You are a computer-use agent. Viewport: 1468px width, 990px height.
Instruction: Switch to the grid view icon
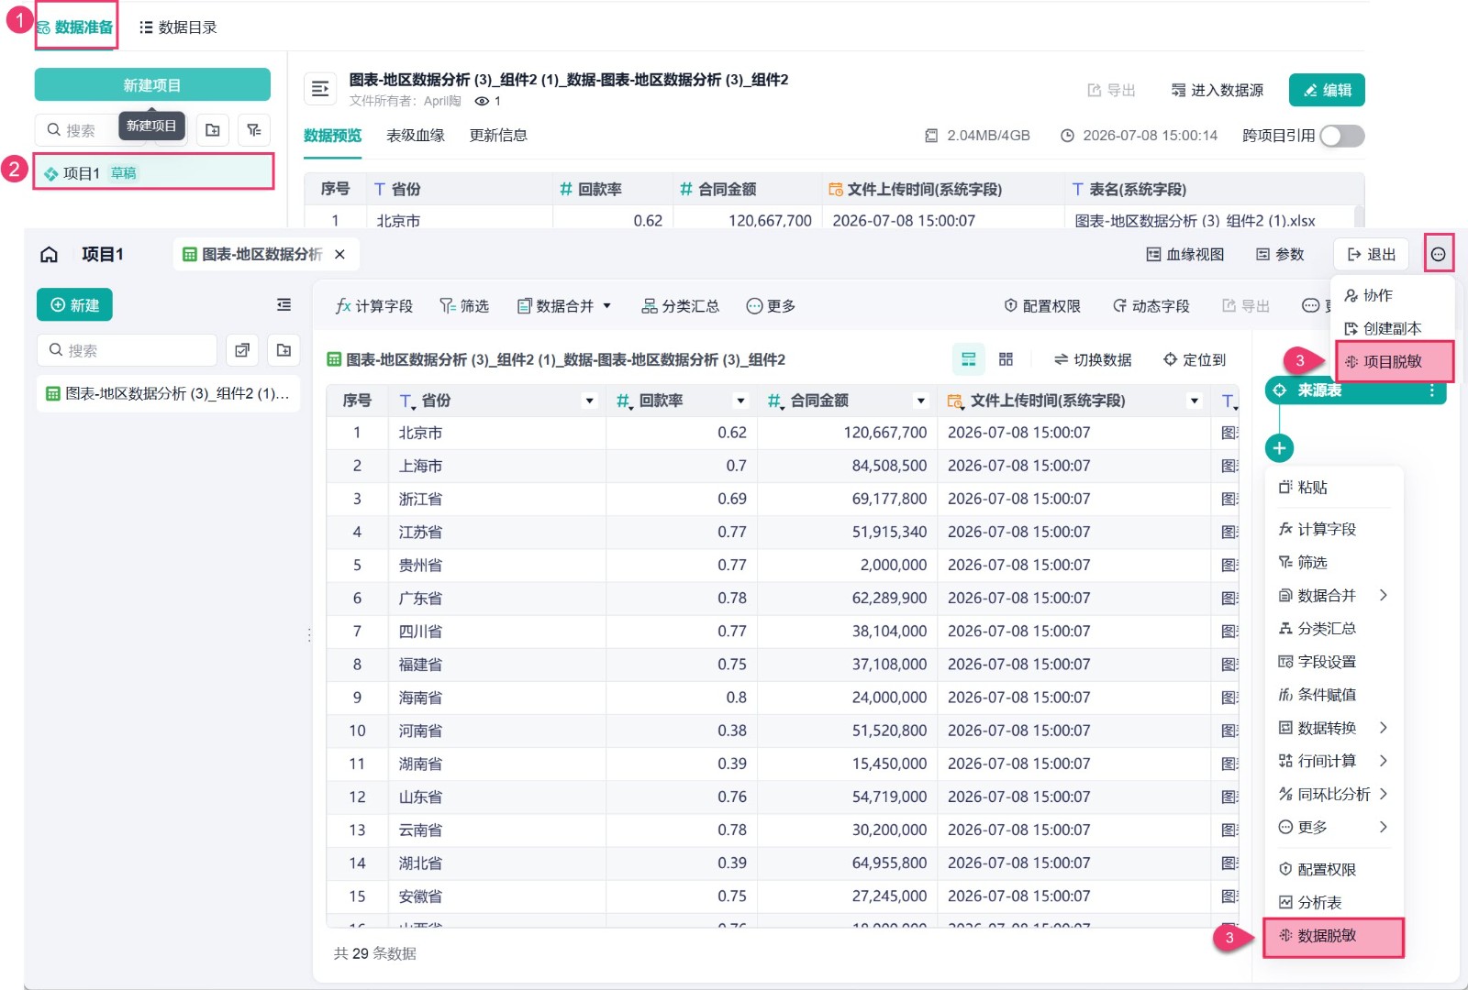pyautogui.click(x=1006, y=359)
